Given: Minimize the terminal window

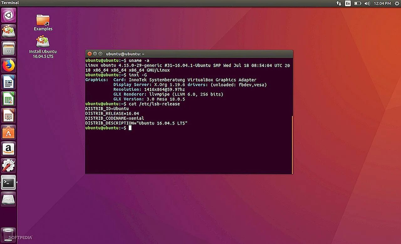Looking at the screenshot, I should [x=95, y=54].
